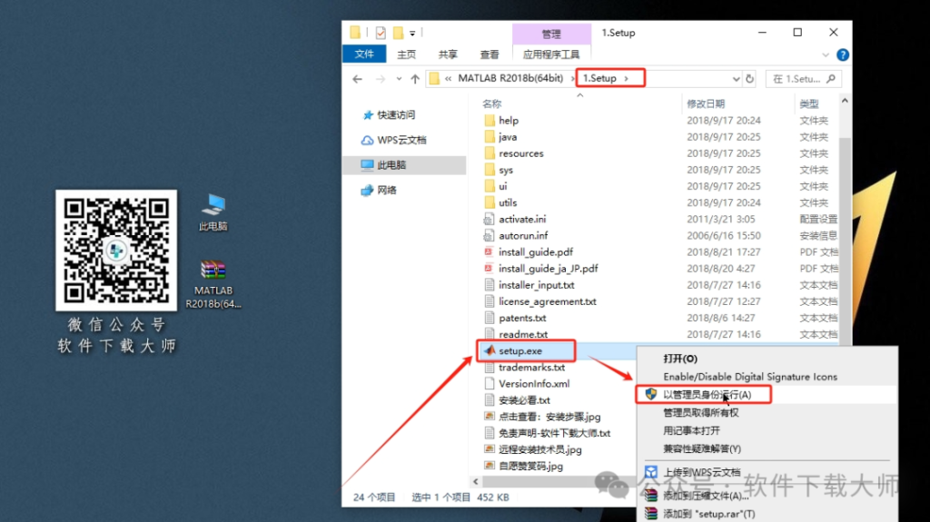
Task: Open the Explorer help icon
Action: click(842, 54)
